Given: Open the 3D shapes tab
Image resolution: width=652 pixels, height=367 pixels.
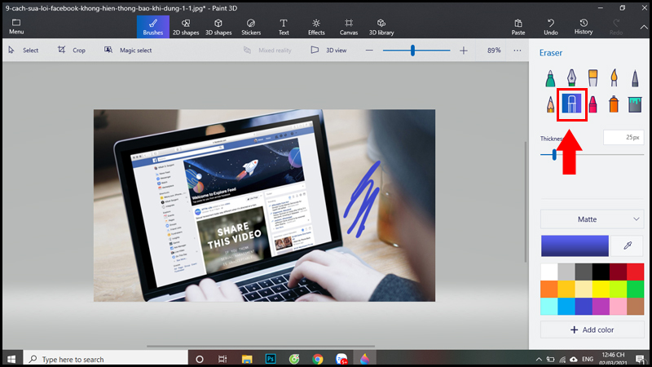Looking at the screenshot, I should tap(218, 27).
